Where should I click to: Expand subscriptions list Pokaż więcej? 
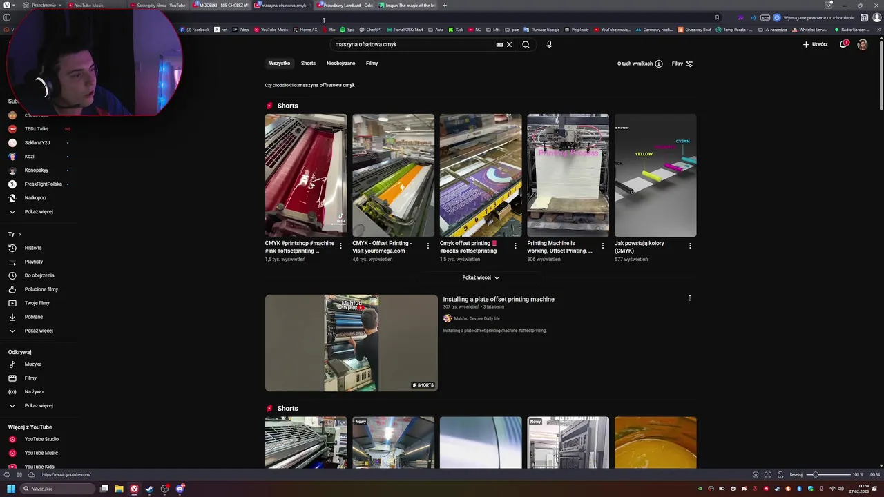point(39,212)
